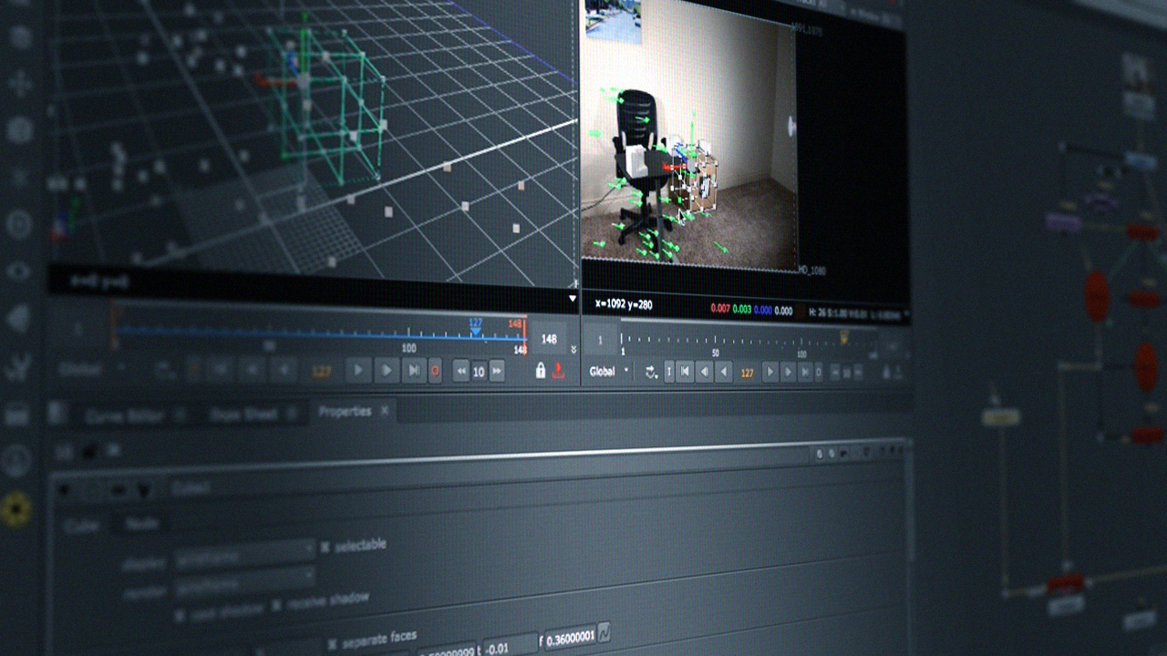
Task: Click play backward in right viewer
Action: [724, 372]
